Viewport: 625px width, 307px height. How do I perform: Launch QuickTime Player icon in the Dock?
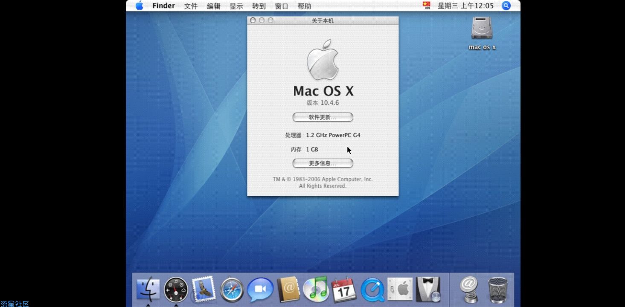tap(372, 290)
